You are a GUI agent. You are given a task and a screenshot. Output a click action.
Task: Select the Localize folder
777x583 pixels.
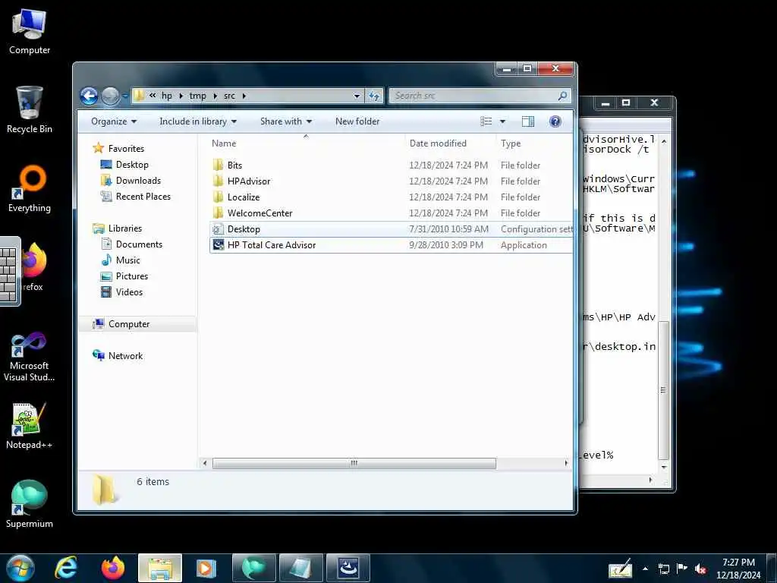(x=244, y=197)
